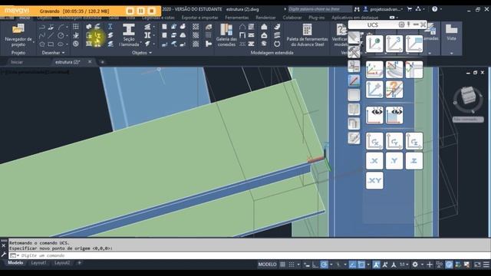Click UCS by three points icon
Image resolution: width=491 pixels, height=276 pixels.
(394, 44)
